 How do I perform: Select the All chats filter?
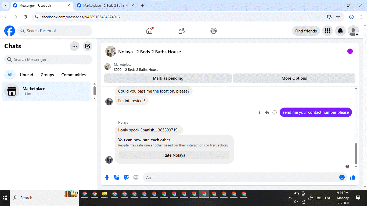[10, 75]
